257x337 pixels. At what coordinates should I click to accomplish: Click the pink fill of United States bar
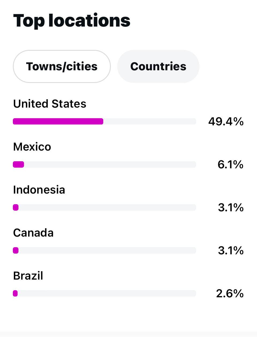pos(58,121)
